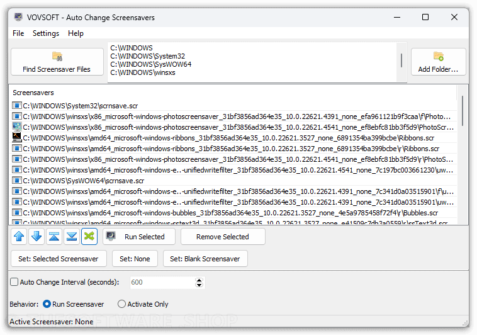Click icon of ef8ebfc81bb3f5d9\r\PhotoS... row
The height and width of the screenshot is (335, 477).
click(17, 159)
